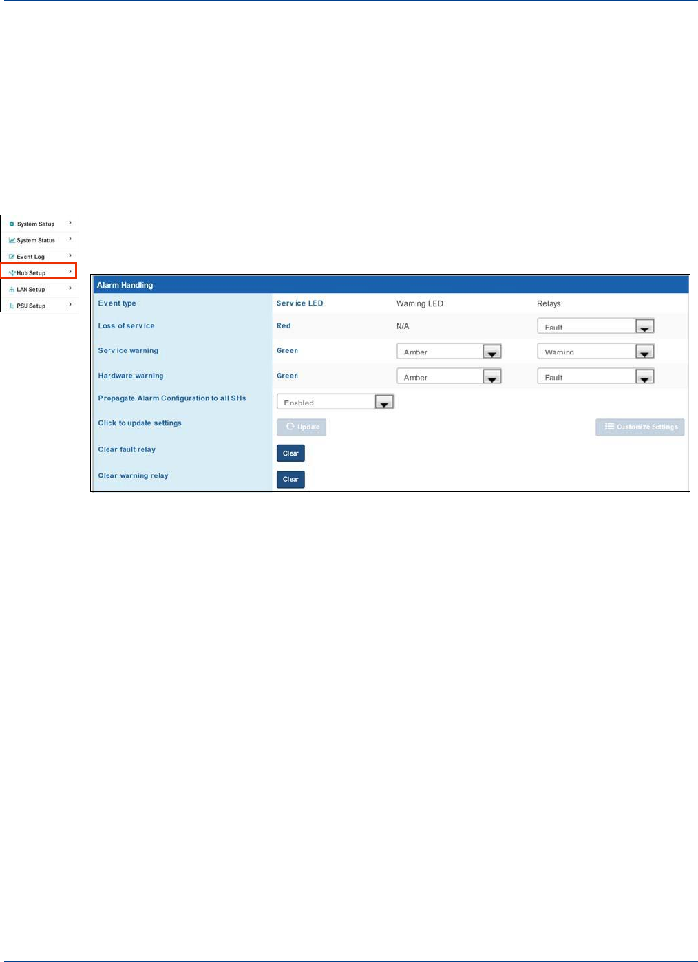
Task: Clear the warning relay
Action: (290, 480)
